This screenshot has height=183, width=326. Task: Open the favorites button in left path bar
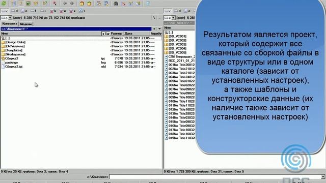(x=154, y=29)
